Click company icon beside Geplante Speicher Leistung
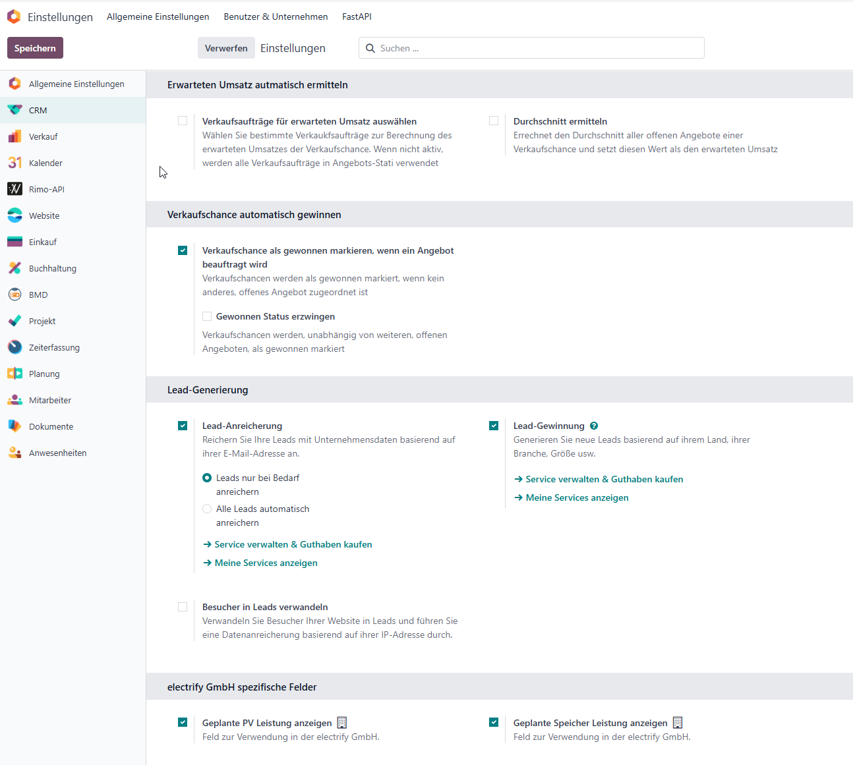 [x=678, y=723]
